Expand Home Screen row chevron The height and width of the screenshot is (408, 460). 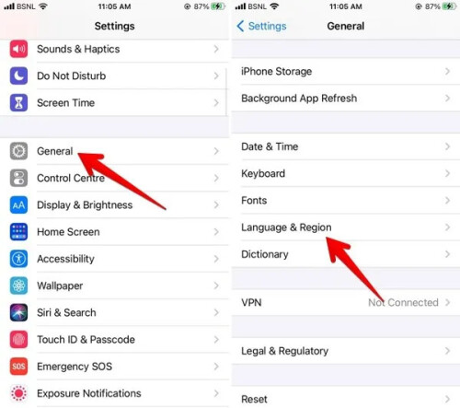pos(216,232)
